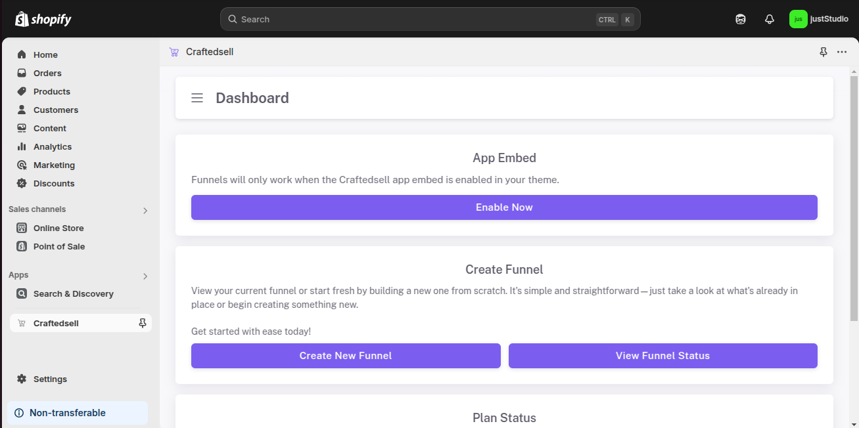The width and height of the screenshot is (859, 428).
Task: Open the notifications bell
Action: (x=770, y=19)
